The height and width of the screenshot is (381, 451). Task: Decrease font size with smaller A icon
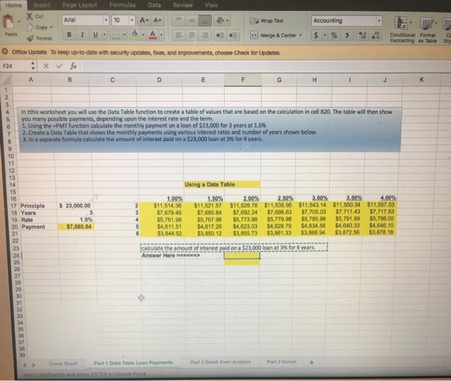click(x=157, y=21)
